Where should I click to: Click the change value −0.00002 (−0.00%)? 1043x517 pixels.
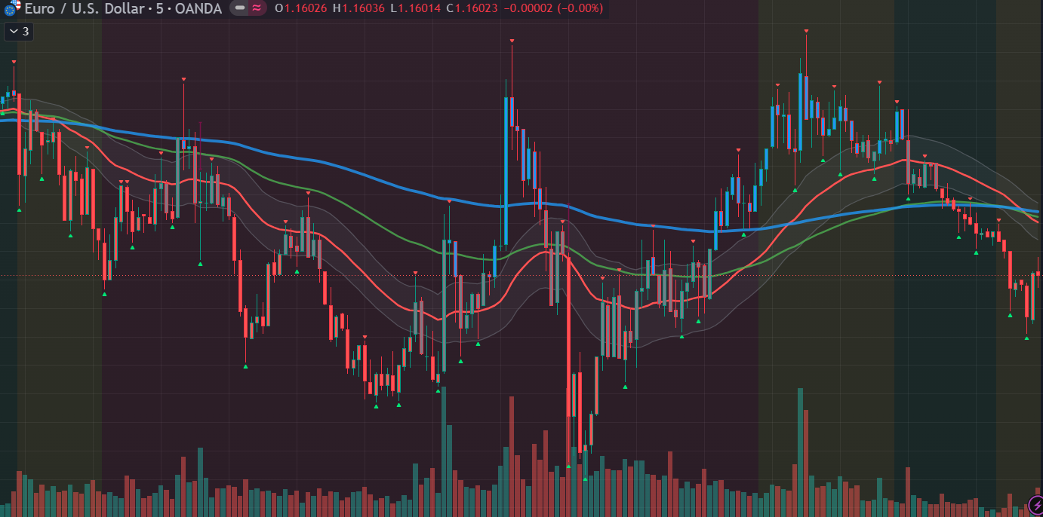coord(554,8)
